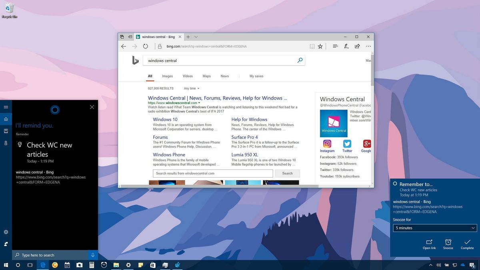Open Recycle Bin desktop icon
The width and height of the screenshot is (480, 270).
coord(9,10)
